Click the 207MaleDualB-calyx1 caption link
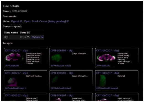Image resolution: width=144 pixels, height=102 pixels. pos(61,66)
